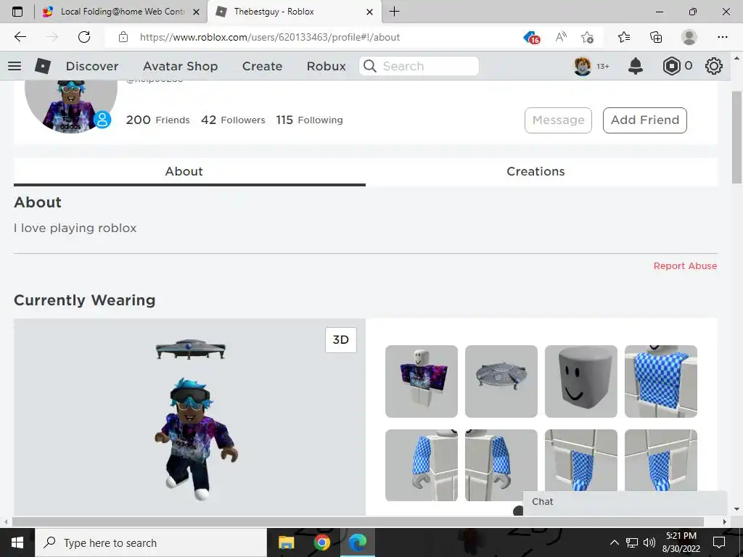Open File Explorer from the taskbar

coord(286,542)
